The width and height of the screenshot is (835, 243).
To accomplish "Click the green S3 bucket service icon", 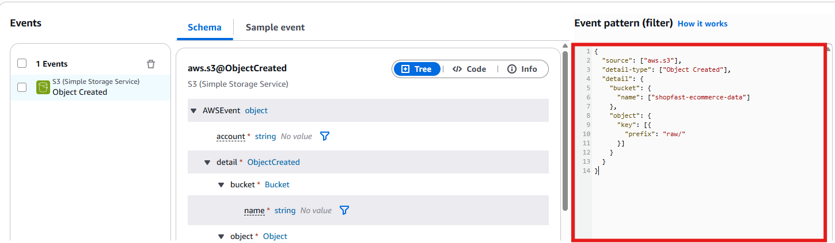I will (43, 87).
